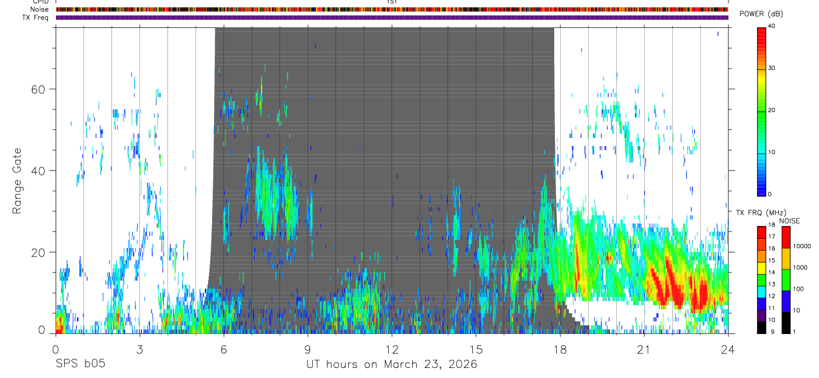The image size is (819, 378).
Task: Click TX frequency scale value '14'
Action: pos(772,272)
